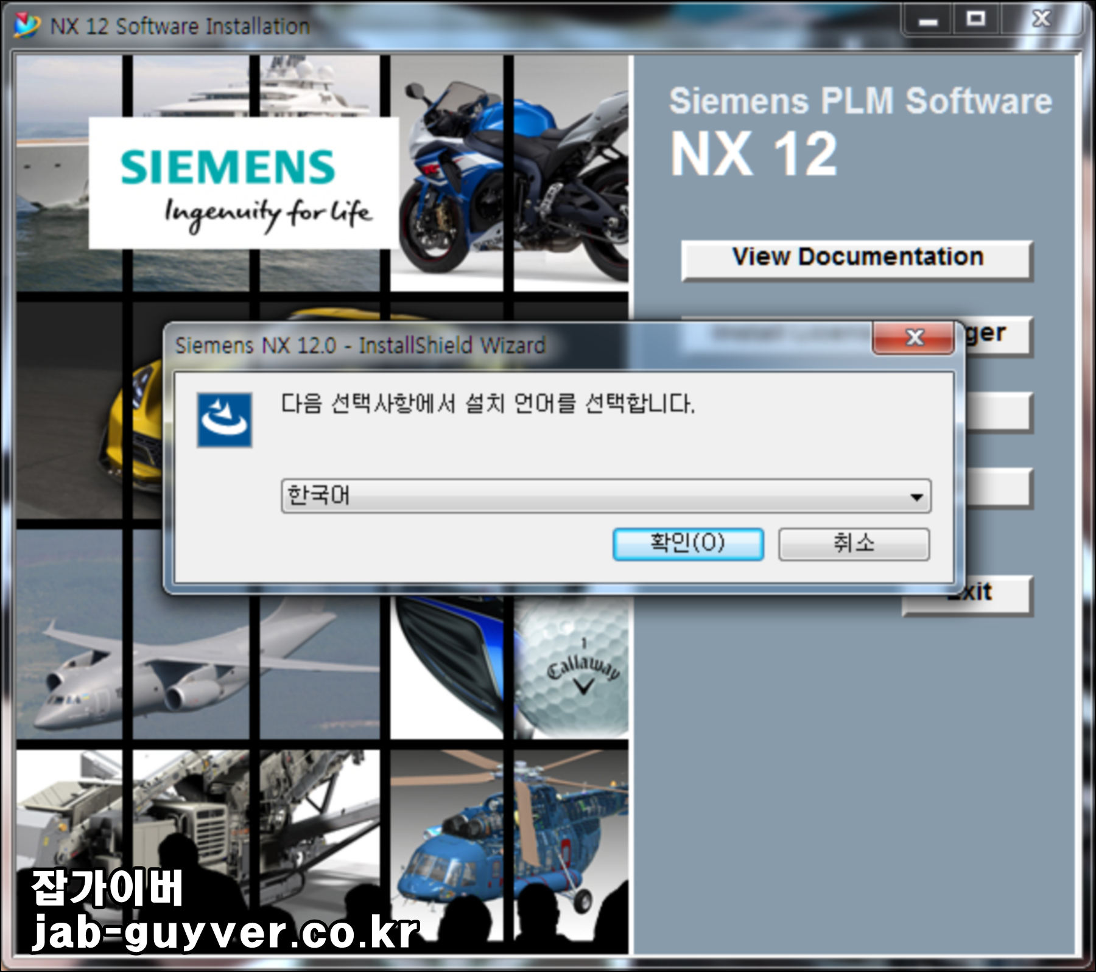Click View Documentation button
This screenshot has width=1096, height=972.
[x=857, y=260]
